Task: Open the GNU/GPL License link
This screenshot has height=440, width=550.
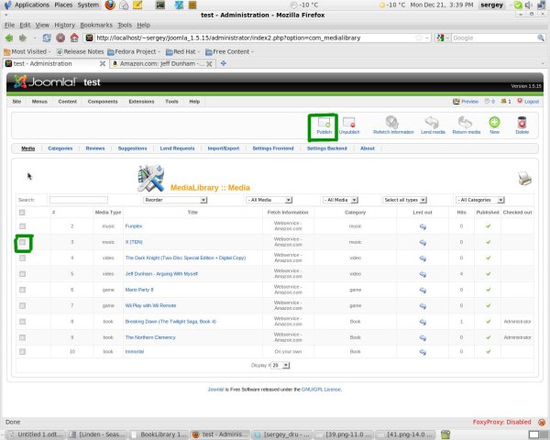Action: 321,389
